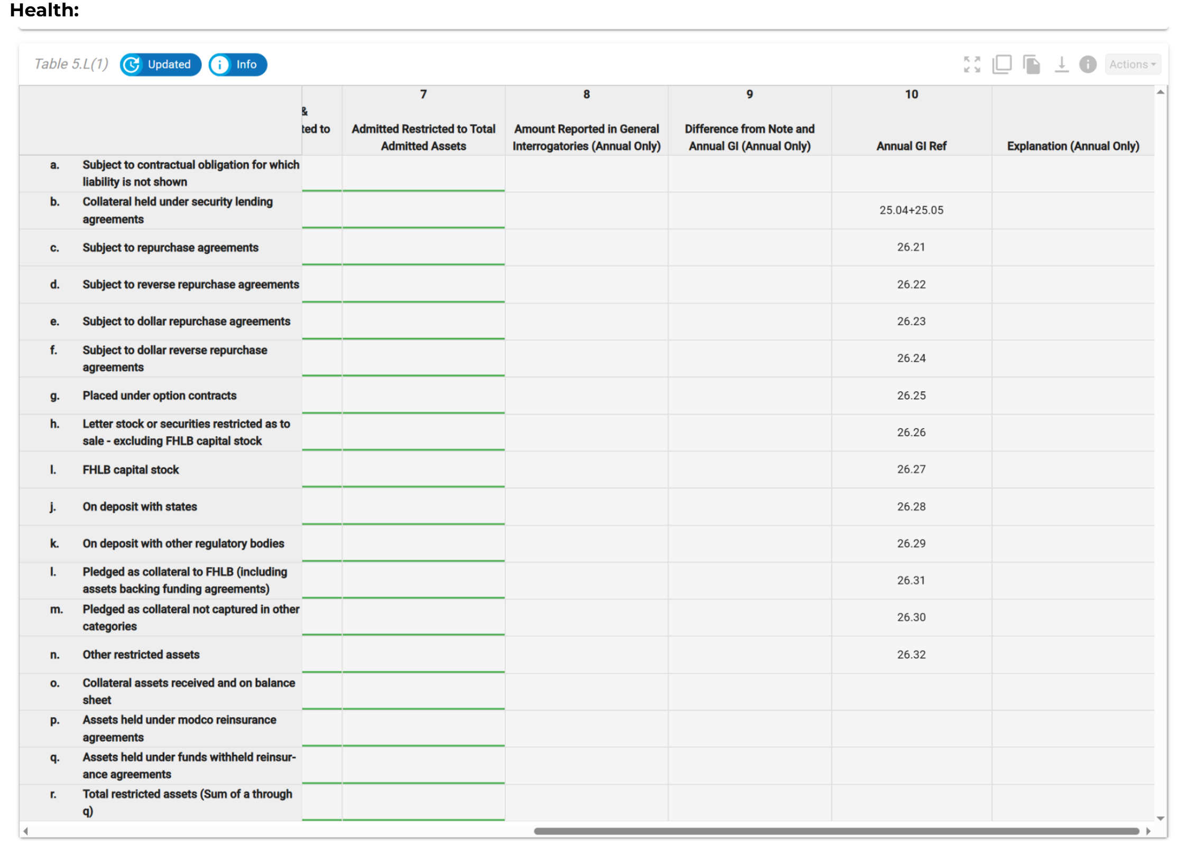The width and height of the screenshot is (1204, 866).
Task: Select the 25.04+25.05 GI reference cell
Action: [911, 211]
